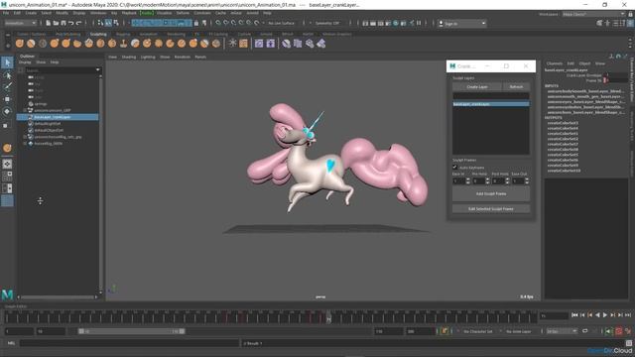635x357 pixels.
Task: Activate the Move tool in the toolbox
Action: [7, 99]
